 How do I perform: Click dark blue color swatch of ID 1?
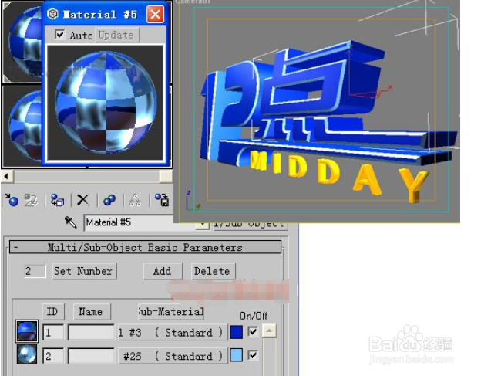[237, 333]
